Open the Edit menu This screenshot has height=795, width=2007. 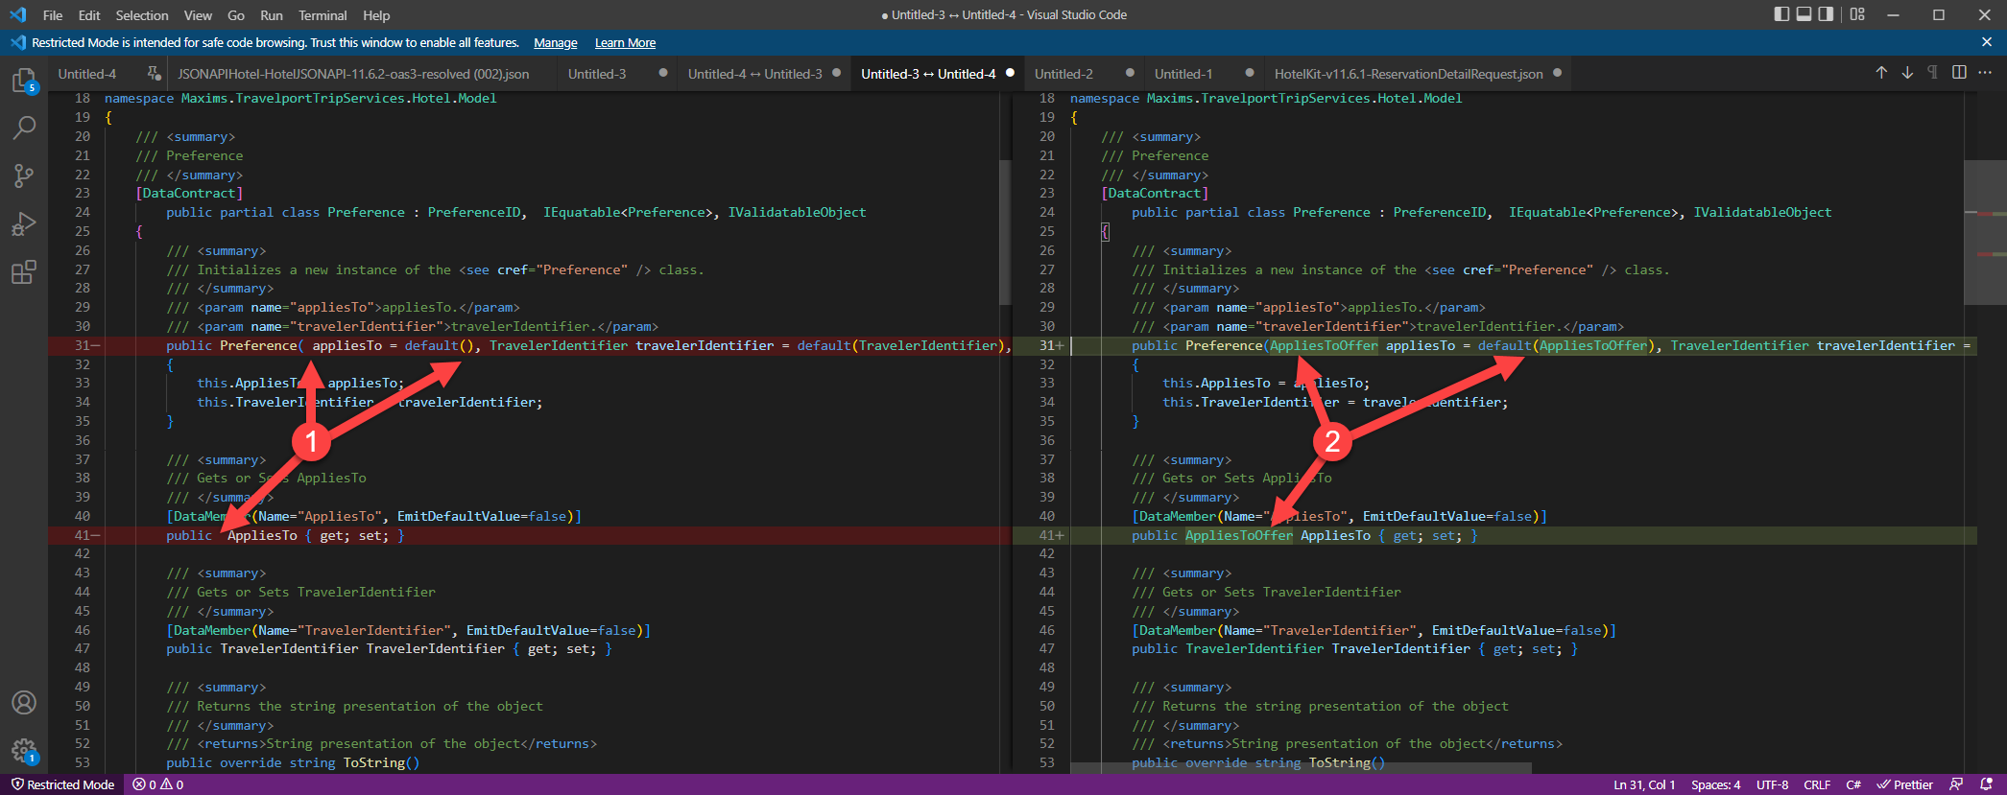89,15
